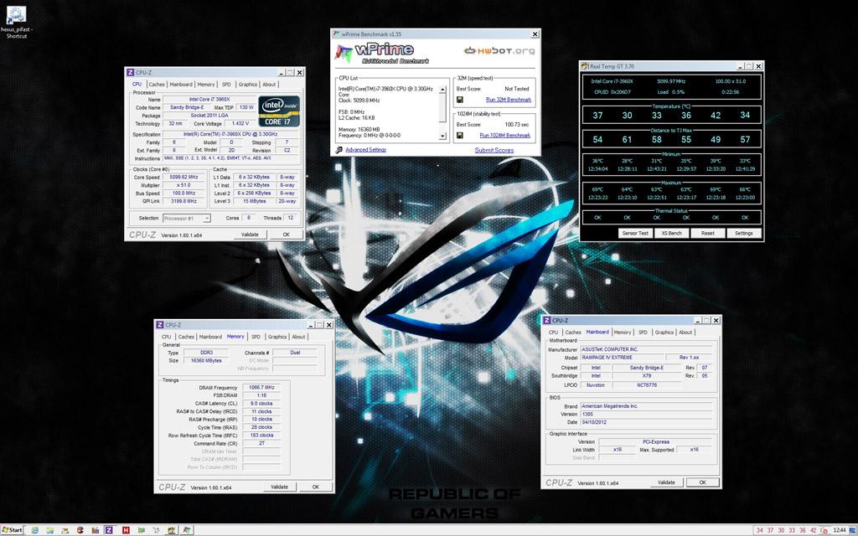
Task: Open Real Temp Settings
Action: pyautogui.click(x=744, y=233)
